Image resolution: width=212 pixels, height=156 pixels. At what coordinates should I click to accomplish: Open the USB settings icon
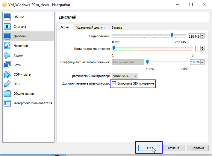[x=7, y=84]
